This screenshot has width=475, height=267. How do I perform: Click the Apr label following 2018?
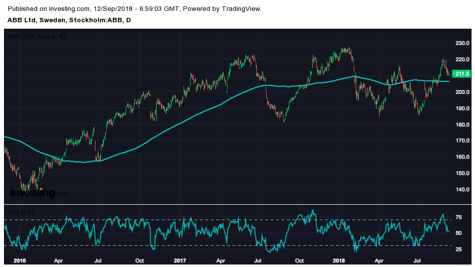point(379,261)
